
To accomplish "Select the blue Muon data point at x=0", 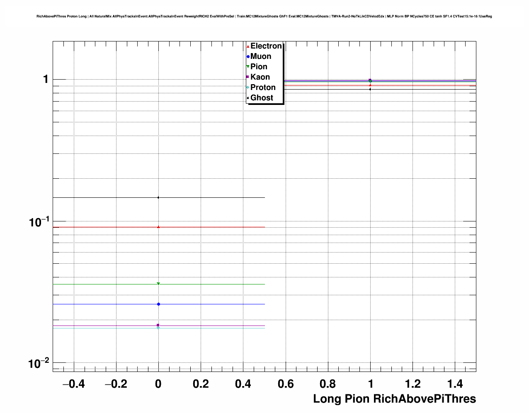I will click(x=158, y=304).
